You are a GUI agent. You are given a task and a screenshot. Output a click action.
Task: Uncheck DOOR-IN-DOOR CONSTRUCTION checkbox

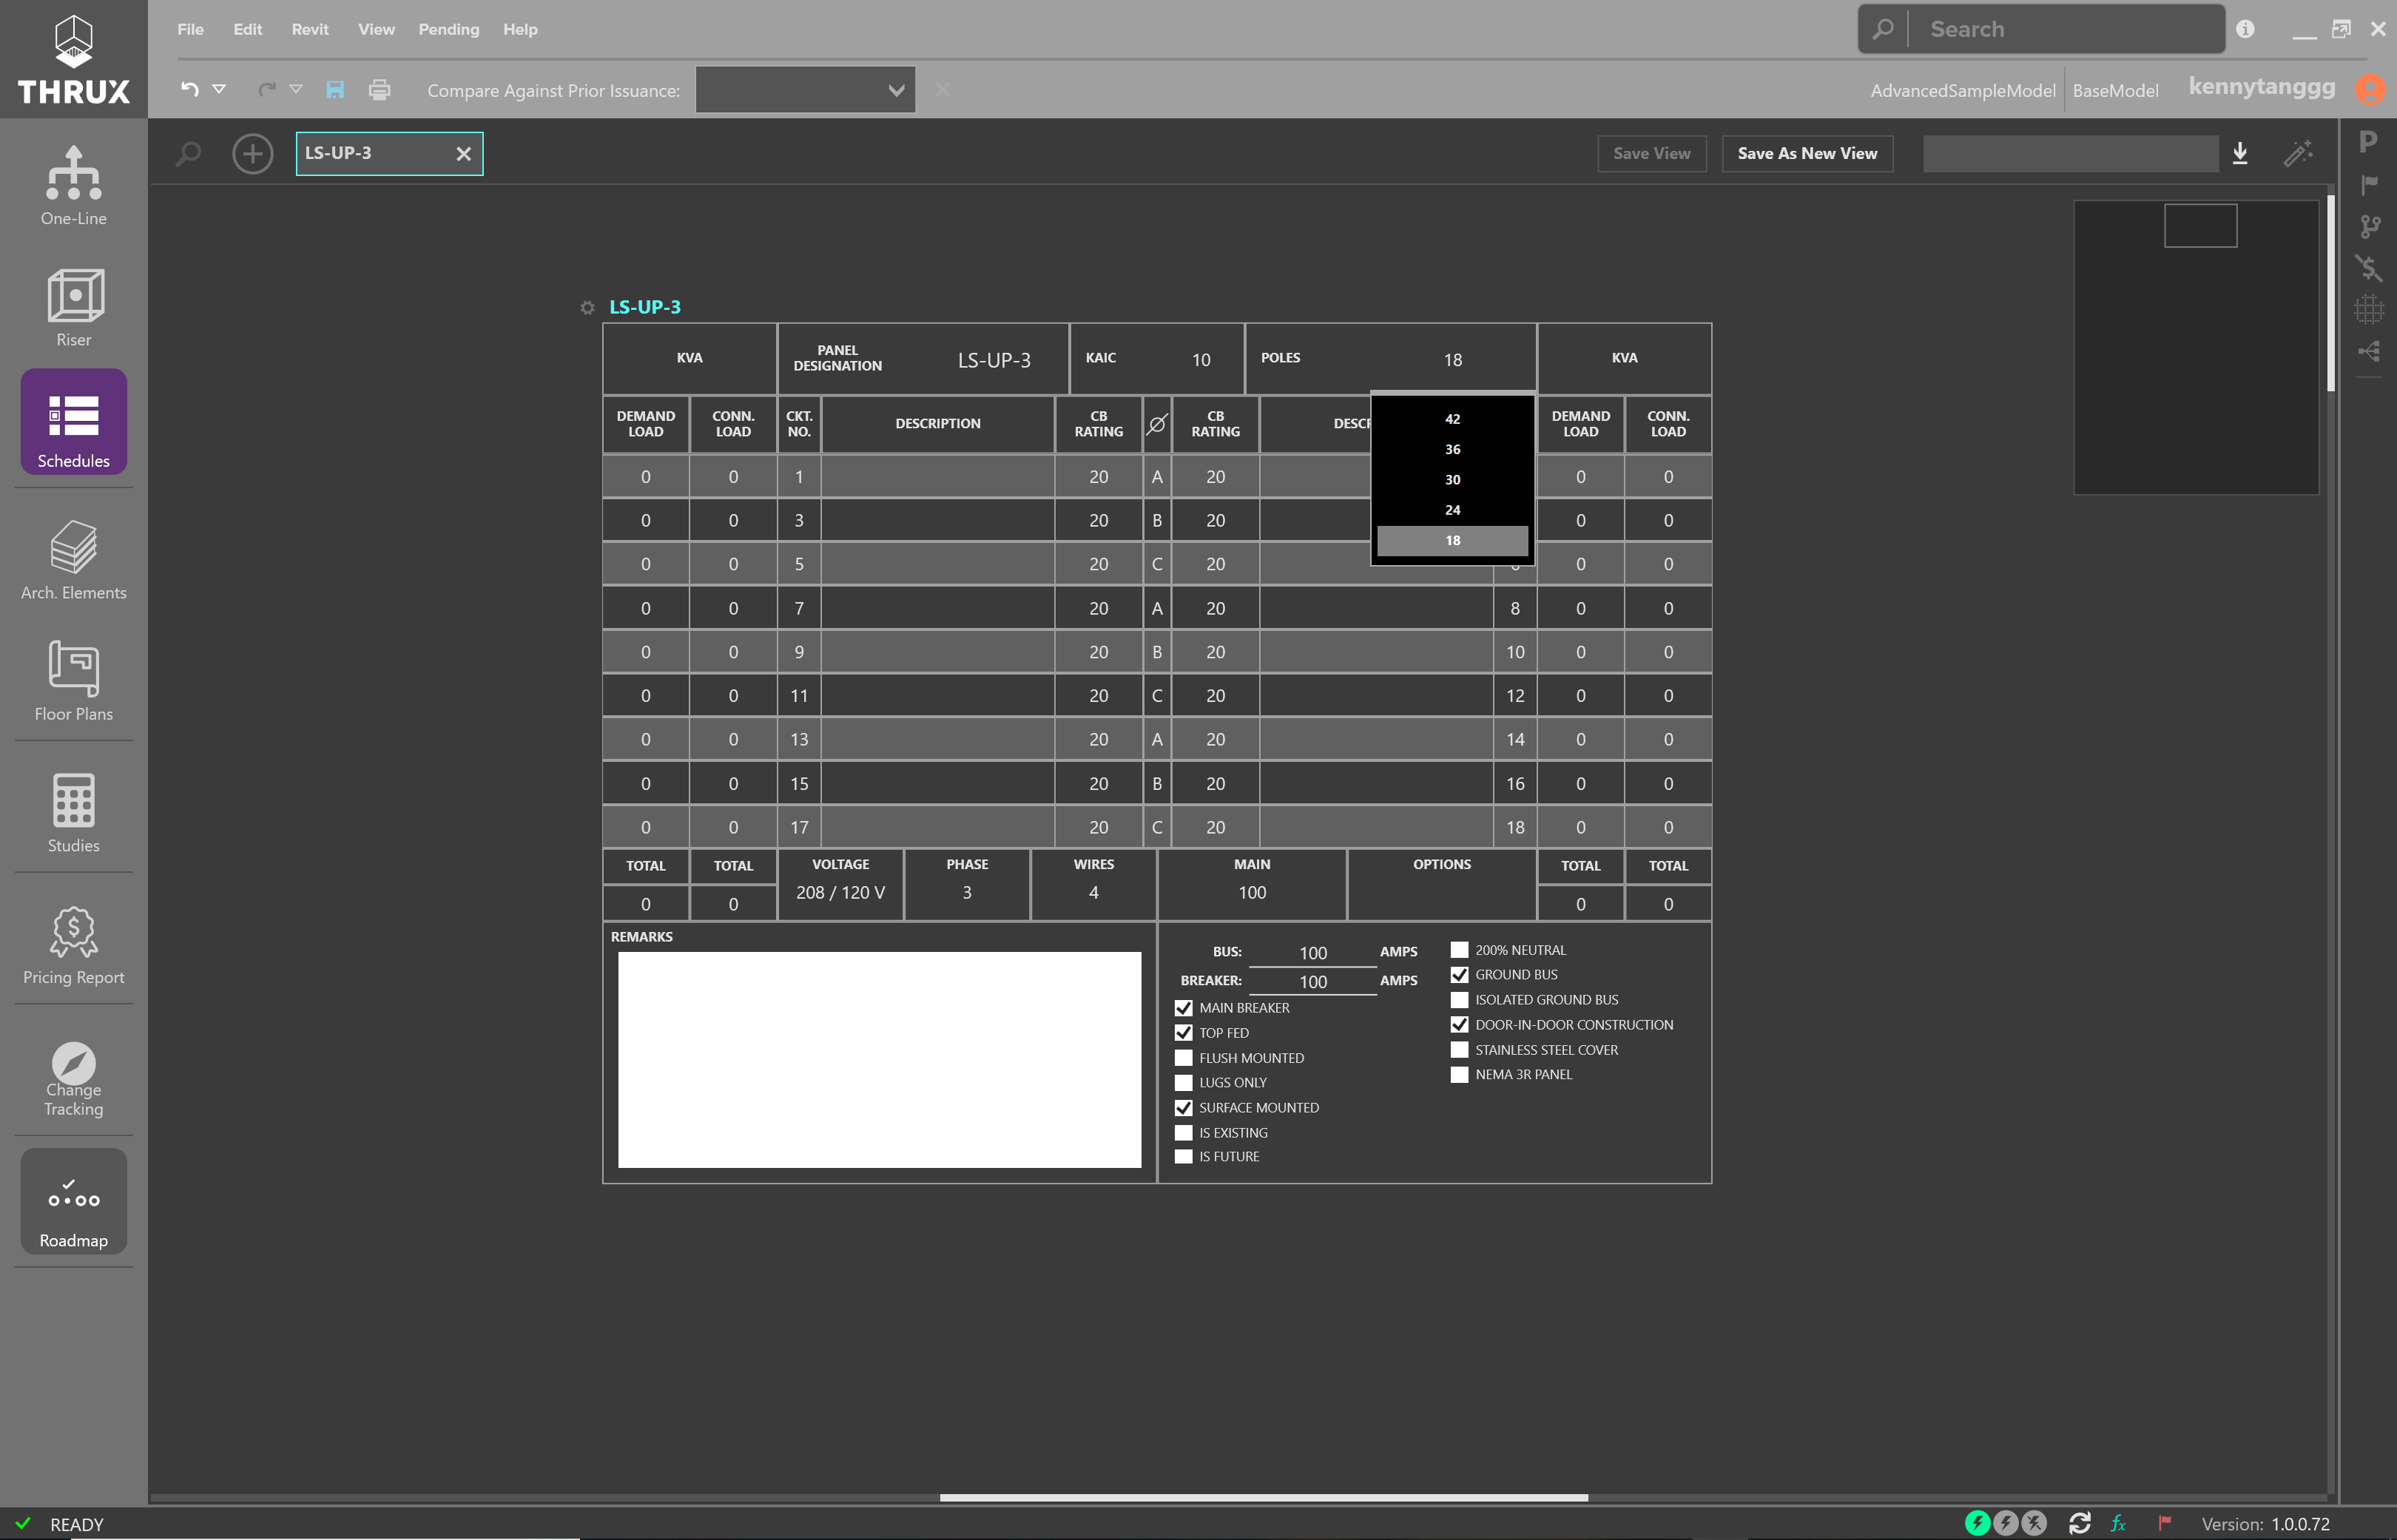point(1459,1025)
